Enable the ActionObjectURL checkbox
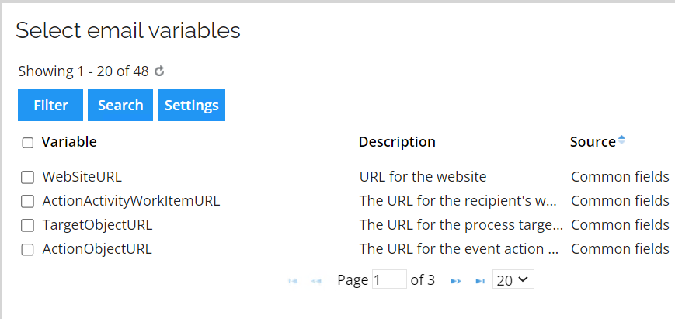675x319 pixels. click(x=27, y=249)
